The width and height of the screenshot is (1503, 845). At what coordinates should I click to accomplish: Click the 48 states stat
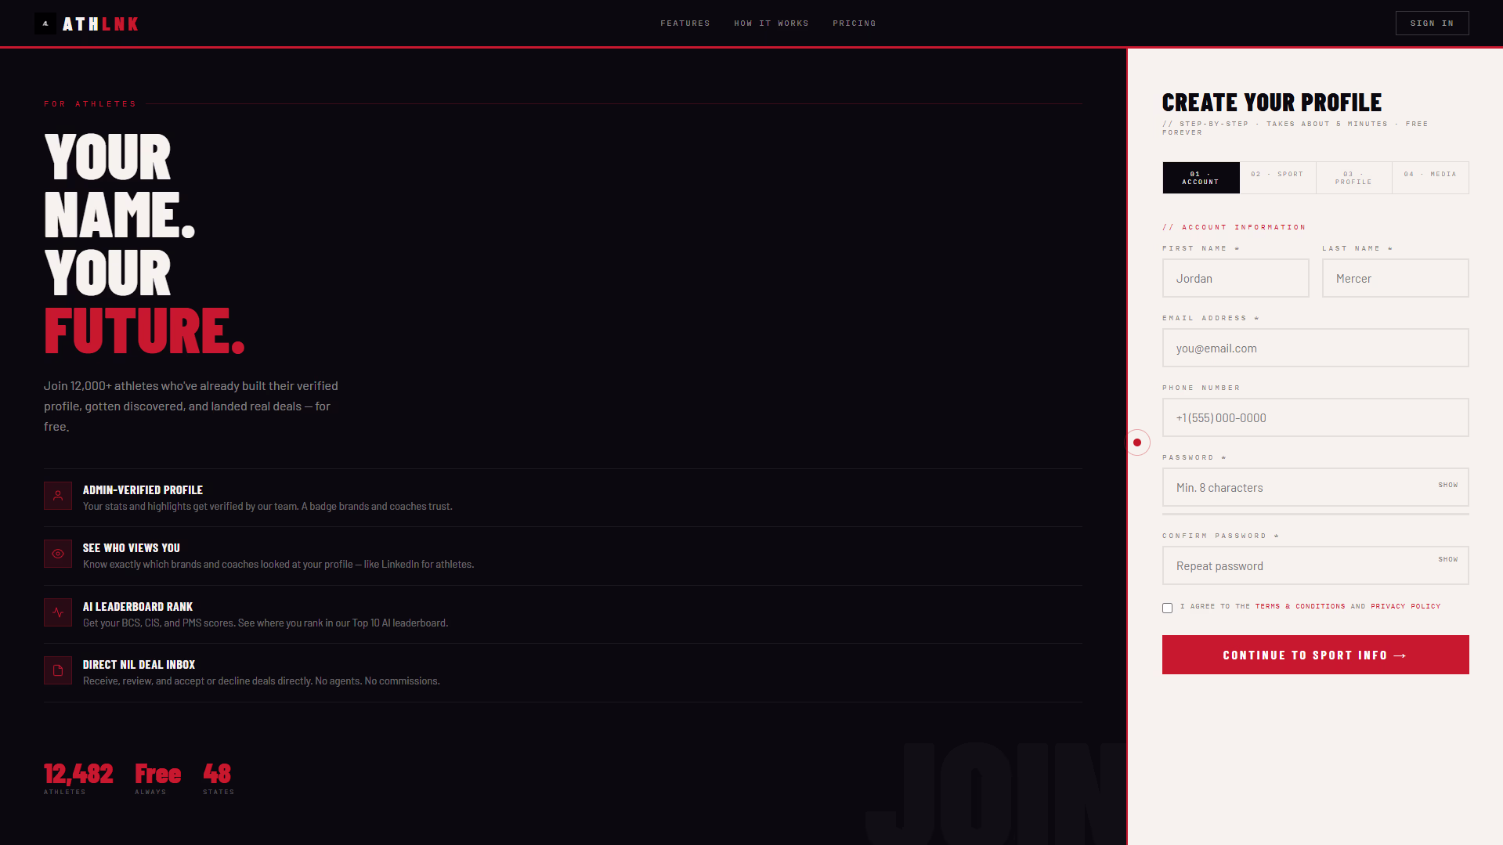218,778
